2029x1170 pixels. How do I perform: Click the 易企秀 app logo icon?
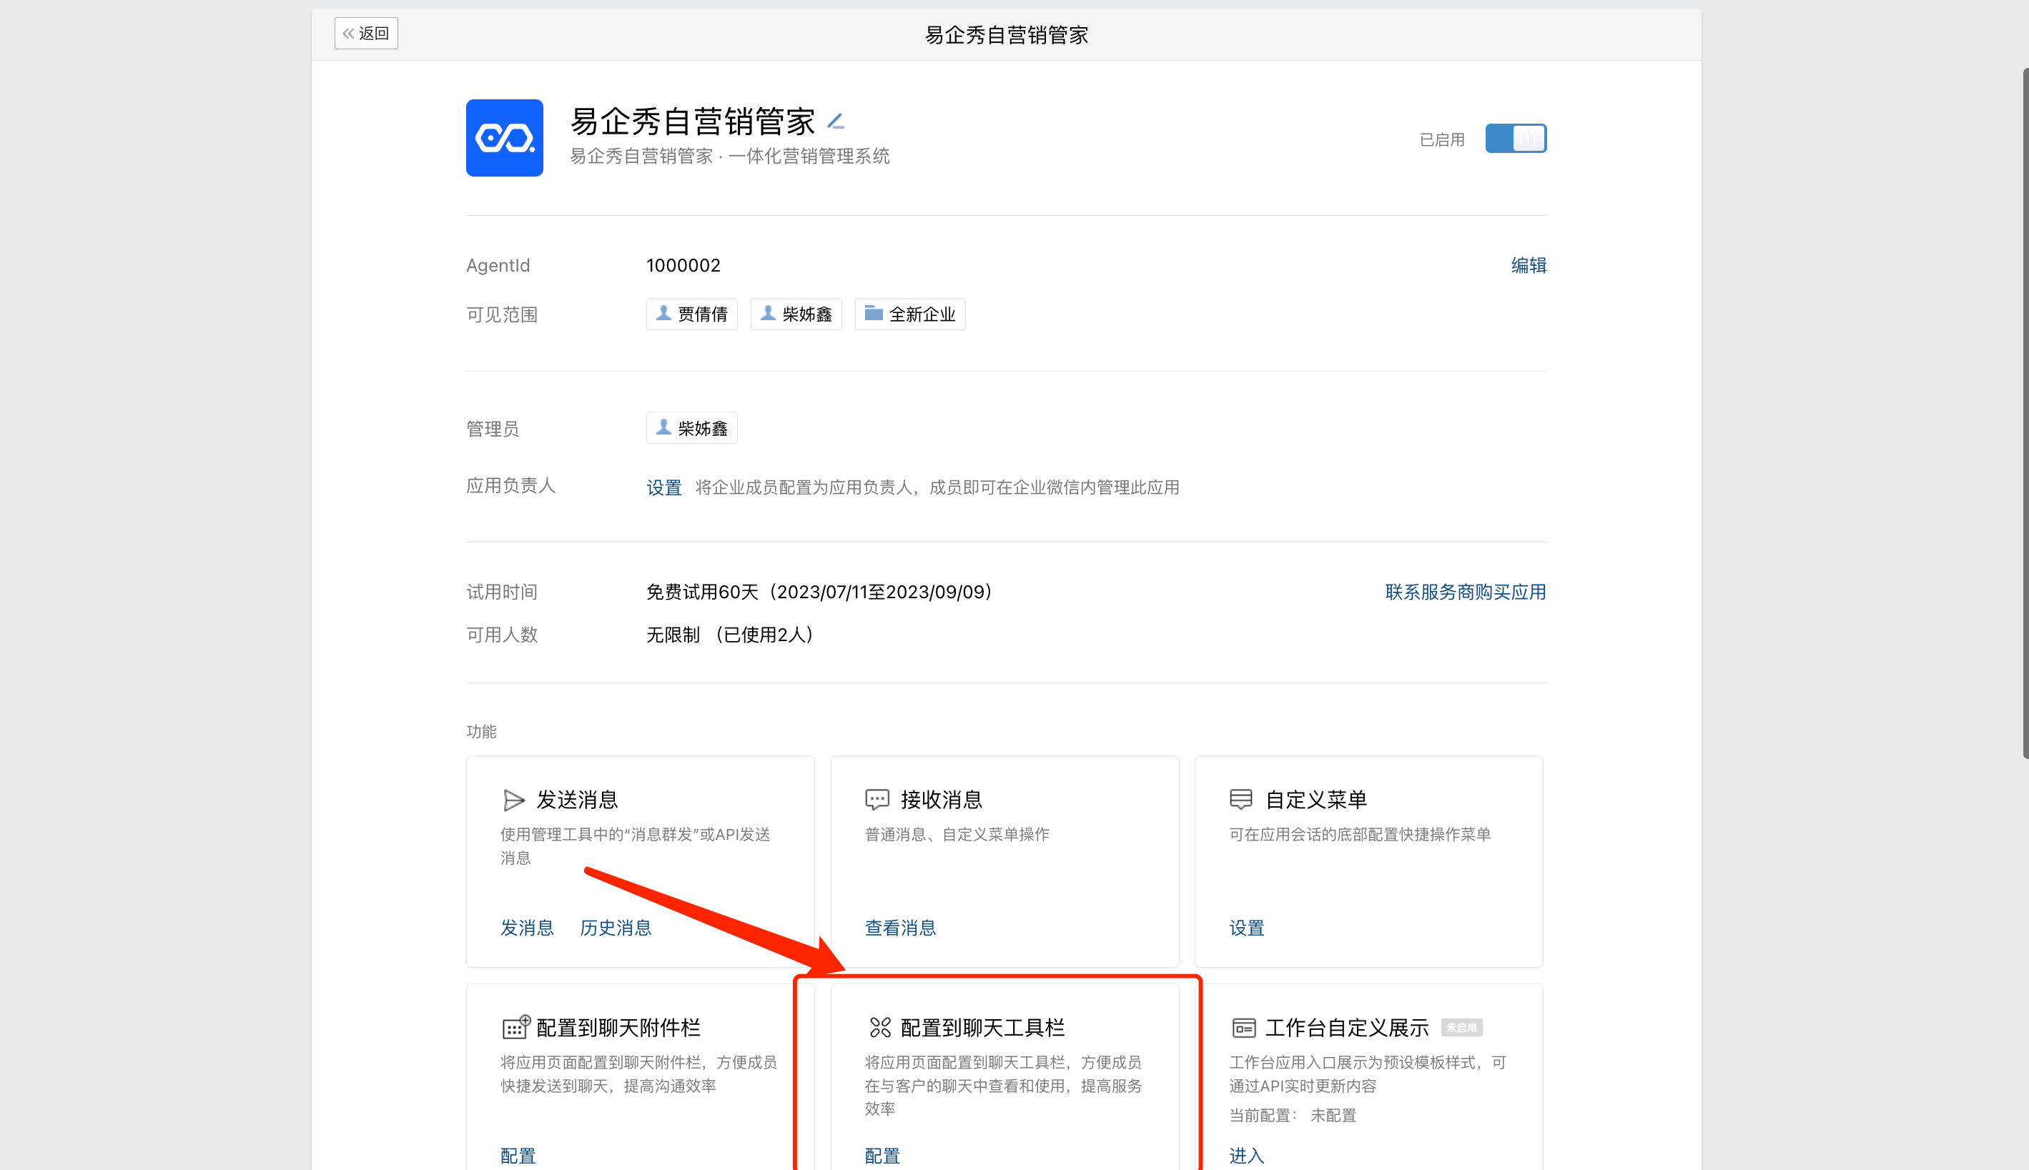pos(504,137)
